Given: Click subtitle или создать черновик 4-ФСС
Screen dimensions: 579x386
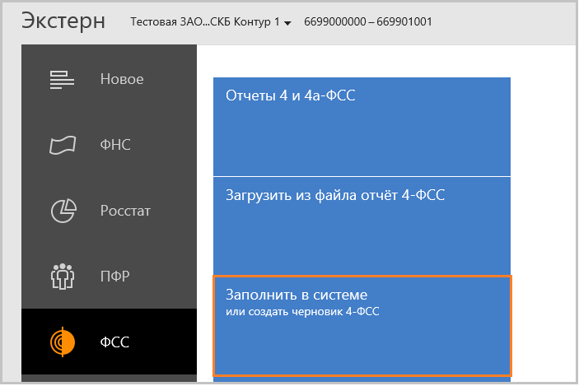Looking at the screenshot, I should pos(302,311).
